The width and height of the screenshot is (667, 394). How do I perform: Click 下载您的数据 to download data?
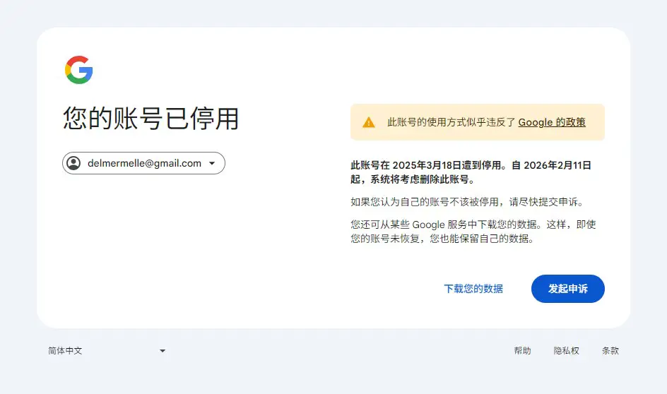473,289
